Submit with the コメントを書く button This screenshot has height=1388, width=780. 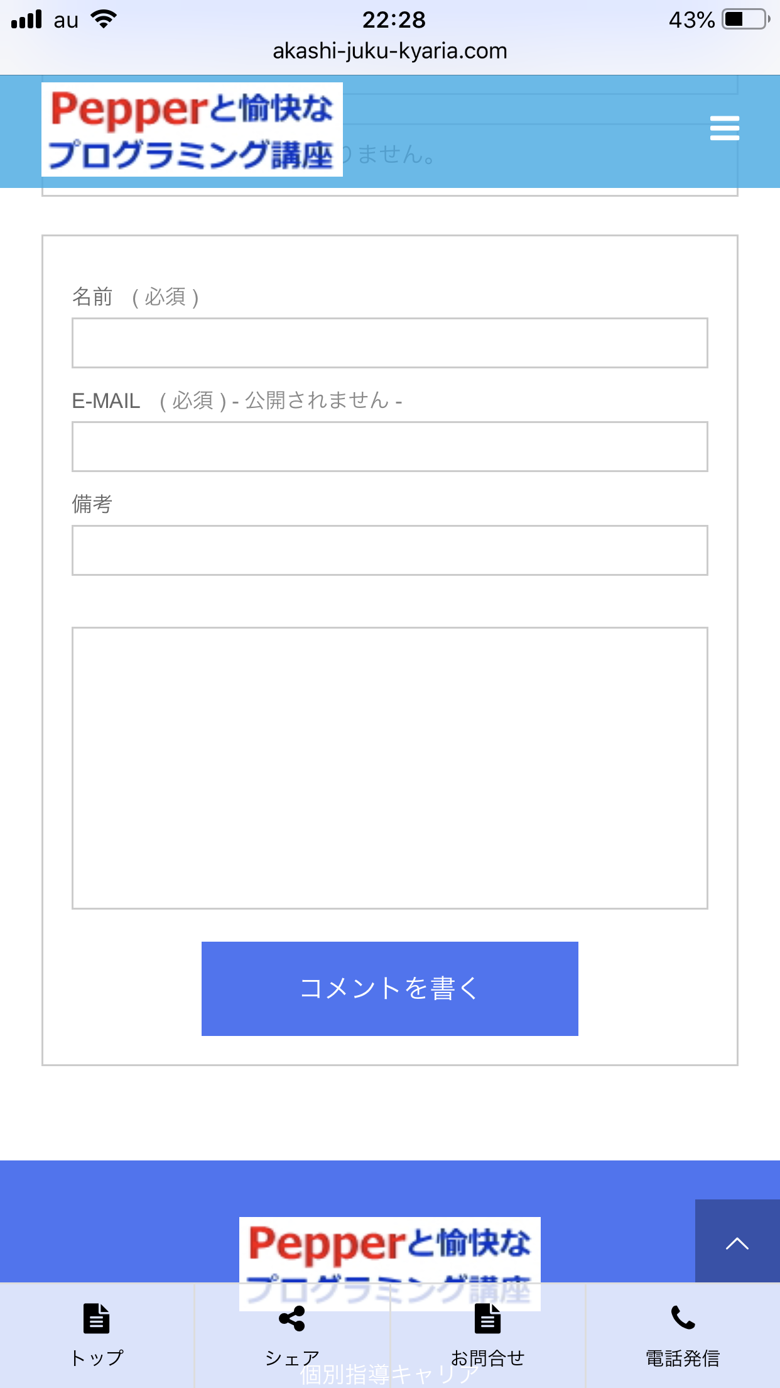pyautogui.click(x=390, y=988)
